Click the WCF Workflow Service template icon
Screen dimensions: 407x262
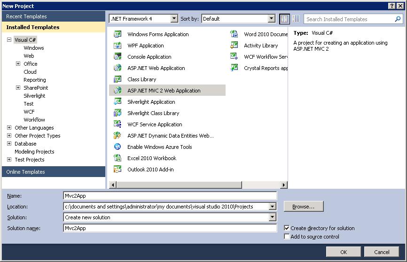pyautogui.click(x=234, y=56)
